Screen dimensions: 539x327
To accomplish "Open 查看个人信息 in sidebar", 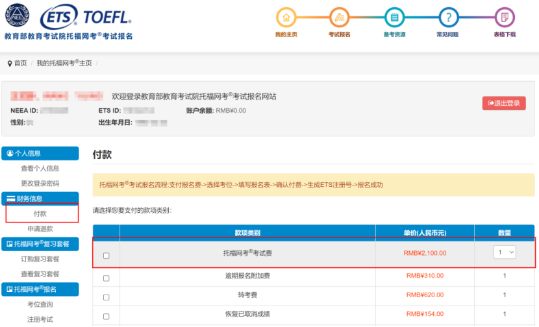I will (40, 168).
